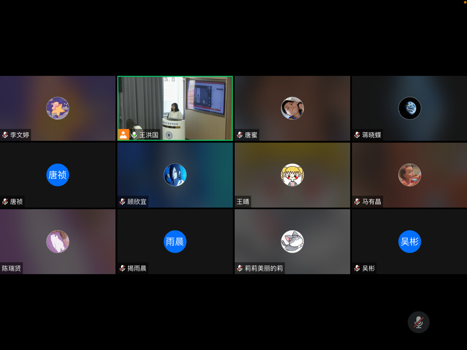Click the muted mic icon beside 李文婷

point(5,135)
